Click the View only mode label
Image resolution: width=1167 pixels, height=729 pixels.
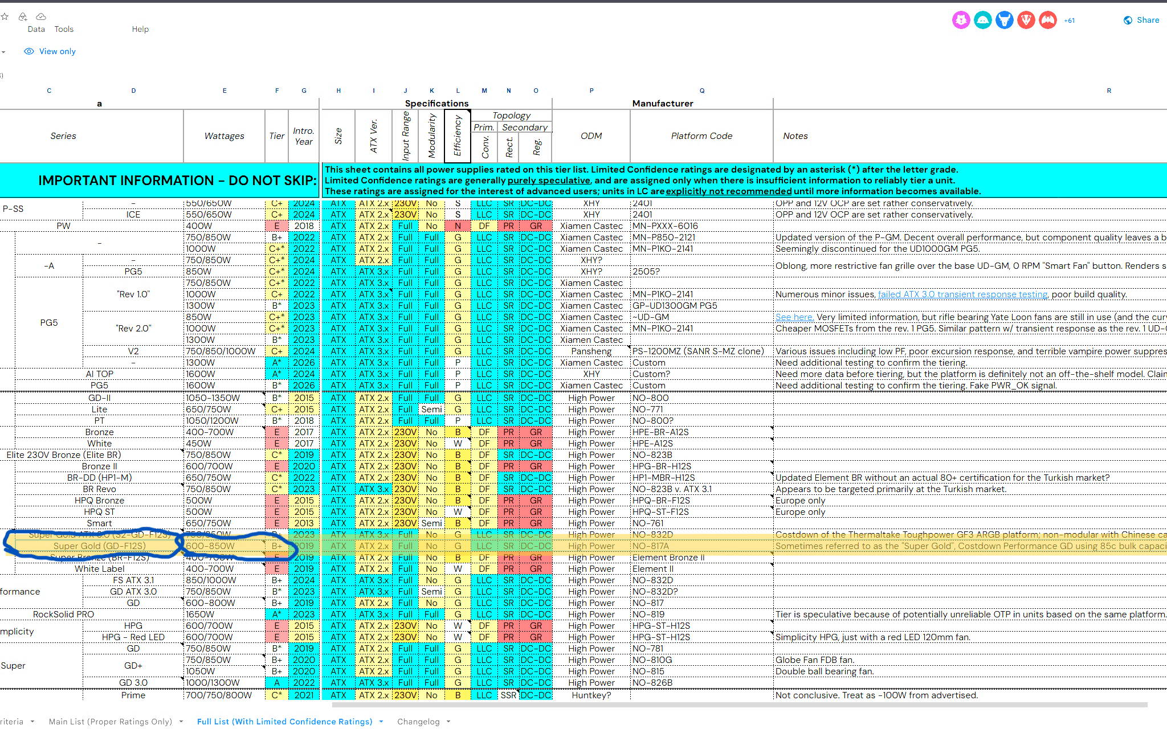pos(58,51)
